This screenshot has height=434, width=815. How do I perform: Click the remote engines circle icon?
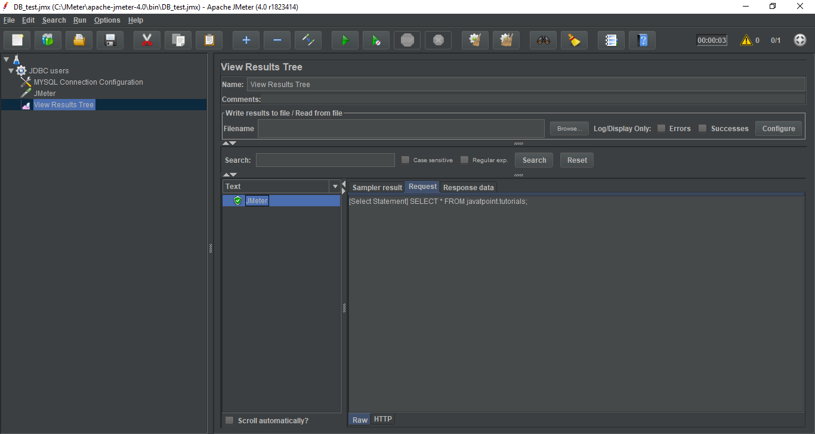pos(800,41)
